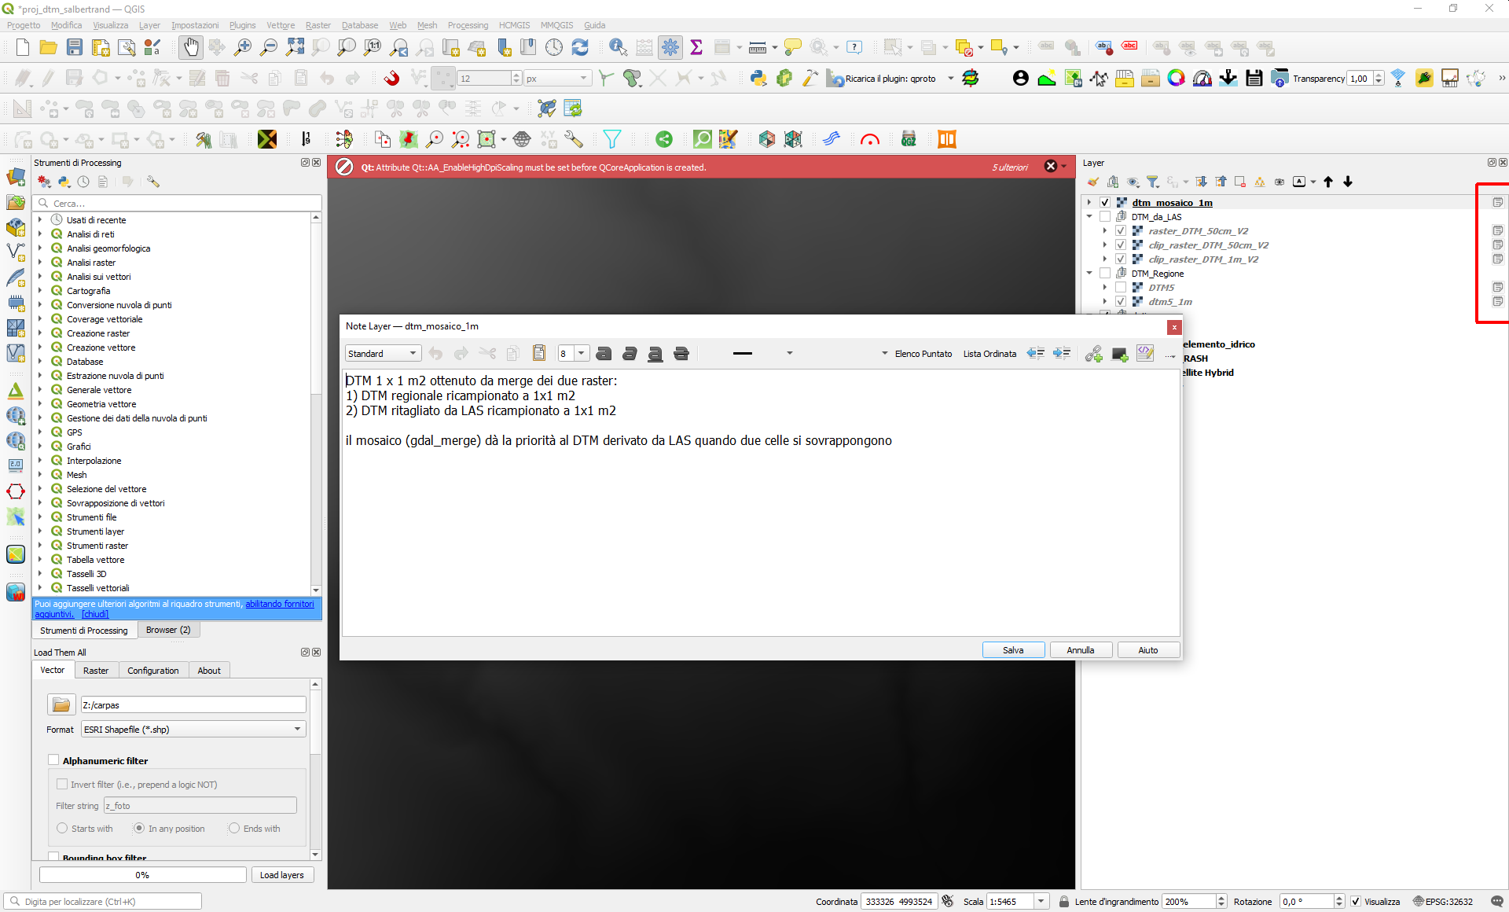The image size is (1509, 912).
Task: Toggle the Visualizza render checkbox in status bar
Action: (1356, 901)
